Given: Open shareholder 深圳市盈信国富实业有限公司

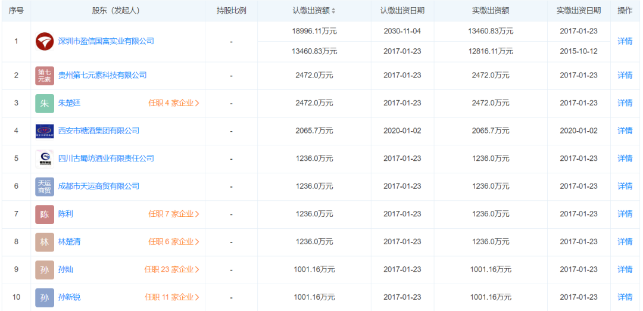Looking at the screenshot, I should (x=106, y=41).
